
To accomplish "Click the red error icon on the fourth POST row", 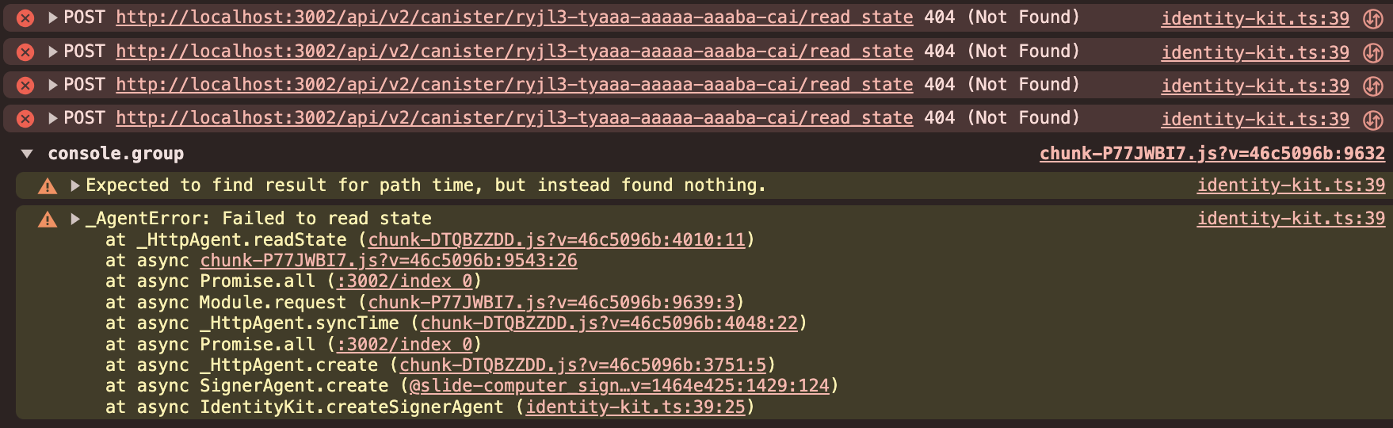I will coord(25,119).
